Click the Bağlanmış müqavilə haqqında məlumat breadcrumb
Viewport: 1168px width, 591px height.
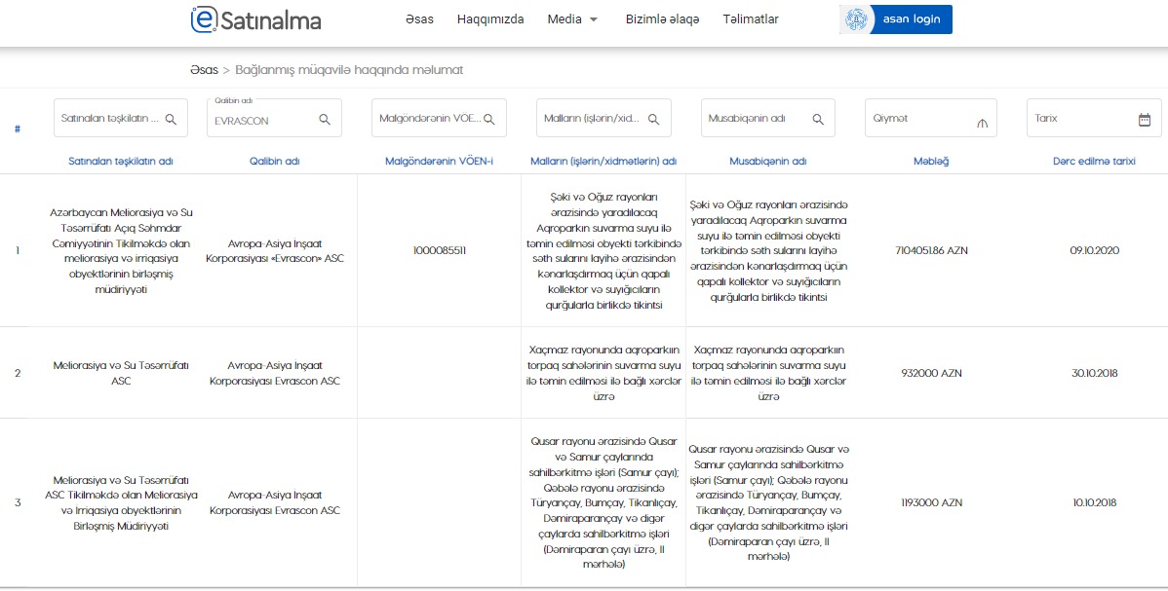pyautogui.click(x=349, y=70)
